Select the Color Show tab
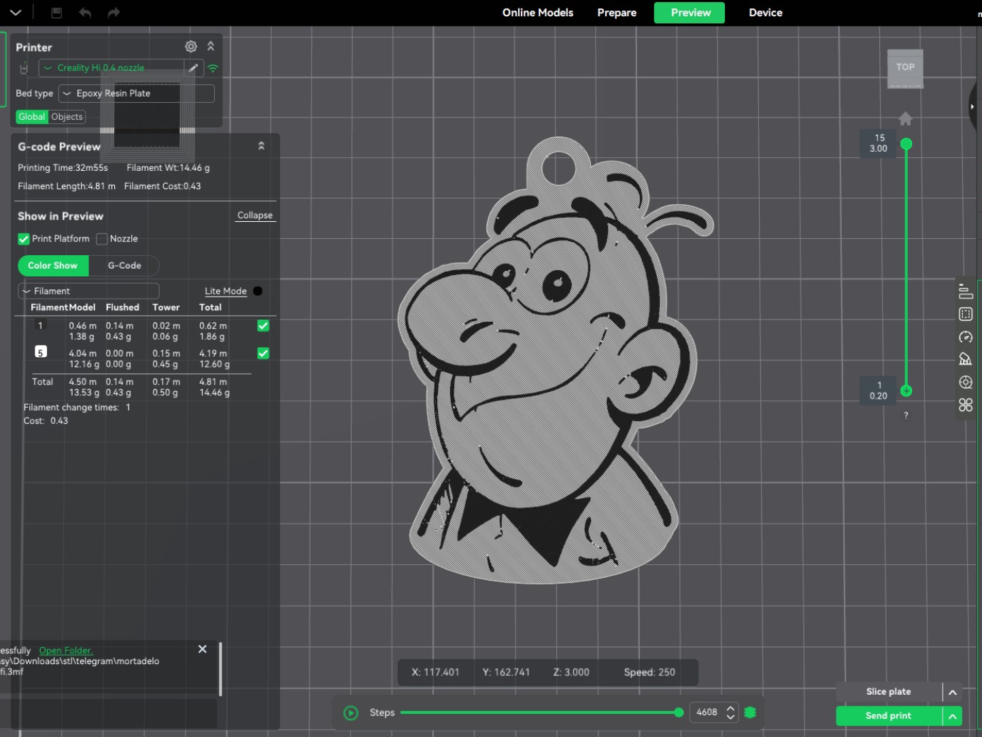982x737 pixels. tap(53, 265)
